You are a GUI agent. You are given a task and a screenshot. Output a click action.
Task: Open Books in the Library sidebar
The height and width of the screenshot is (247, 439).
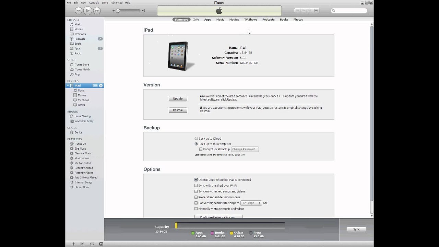click(x=78, y=44)
